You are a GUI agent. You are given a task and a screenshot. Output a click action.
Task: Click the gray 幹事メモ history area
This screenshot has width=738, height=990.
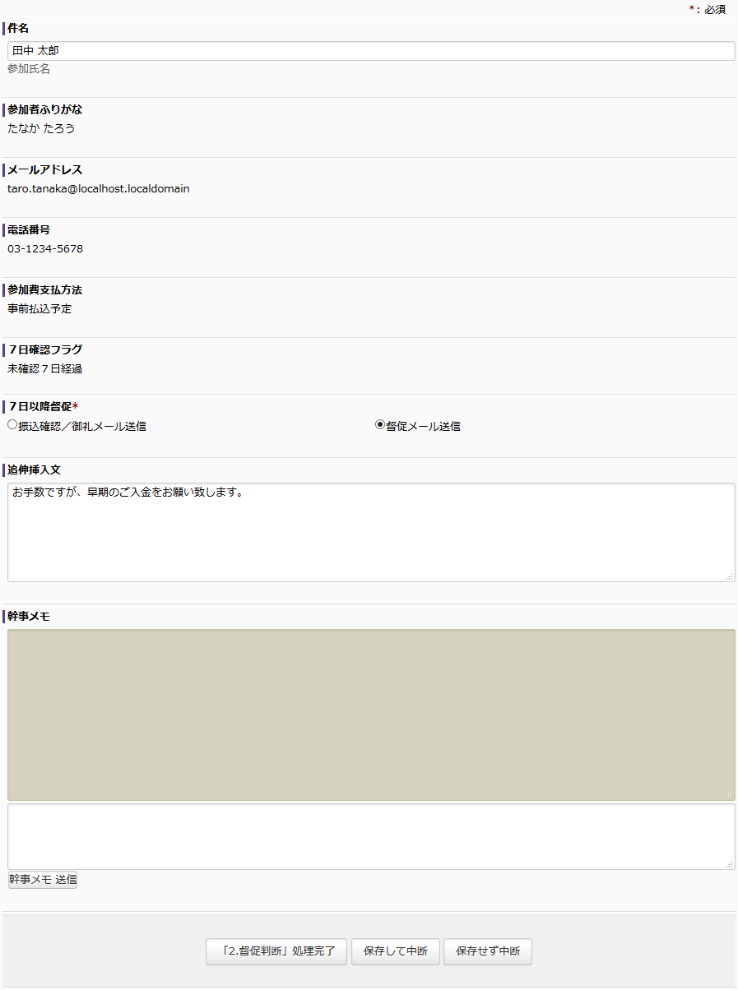pyautogui.click(x=370, y=715)
